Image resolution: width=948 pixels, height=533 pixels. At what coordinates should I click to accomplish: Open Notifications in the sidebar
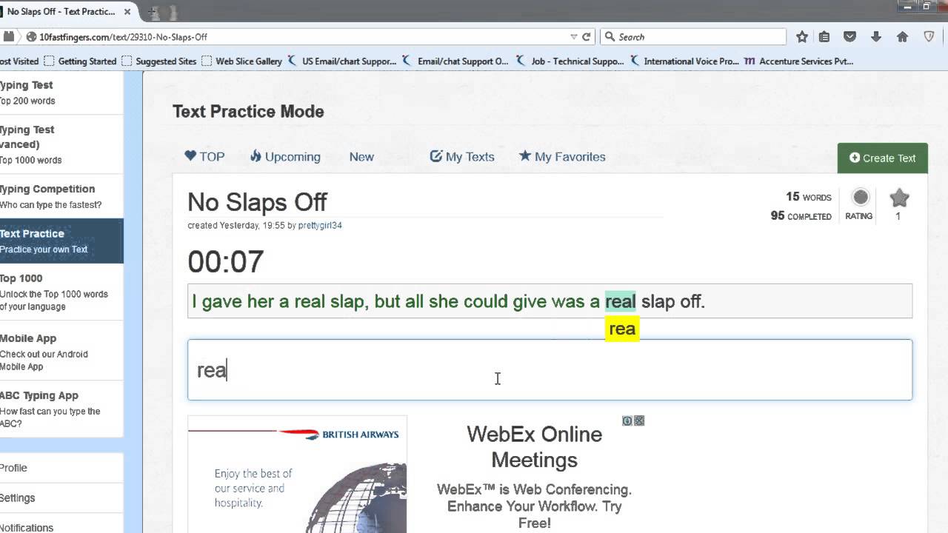pyautogui.click(x=61, y=524)
